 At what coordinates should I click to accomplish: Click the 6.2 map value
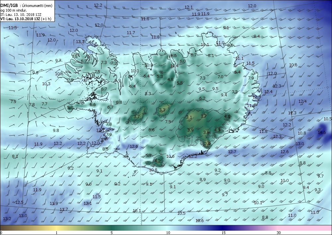(x=203, y=98)
